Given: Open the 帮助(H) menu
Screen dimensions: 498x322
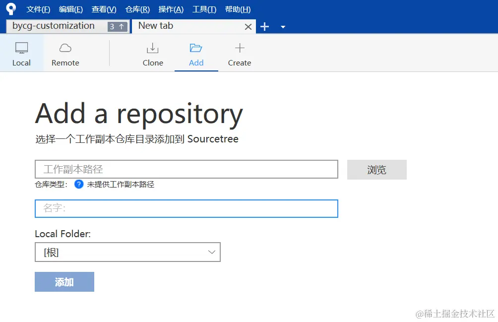Looking at the screenshot, I should [238, 9].
